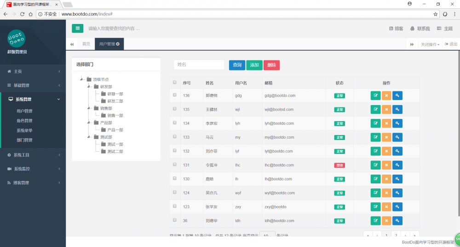Switch to the 首页 tab
The width and height of the screenshot is (460, 247).
pos(86,44)
